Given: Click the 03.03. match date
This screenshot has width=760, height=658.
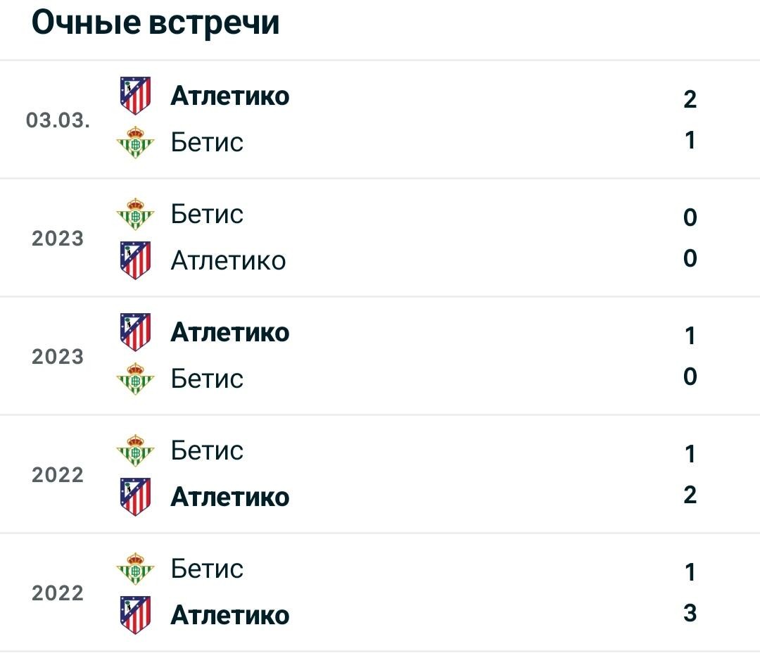Looking at the screenshot, I should tap(58, 120).
